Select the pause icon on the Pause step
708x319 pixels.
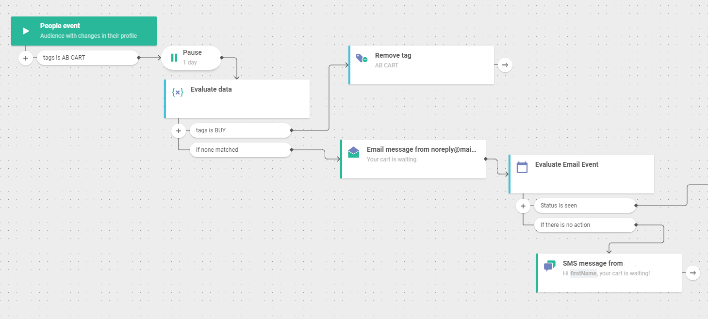click(x=174, y=57)
